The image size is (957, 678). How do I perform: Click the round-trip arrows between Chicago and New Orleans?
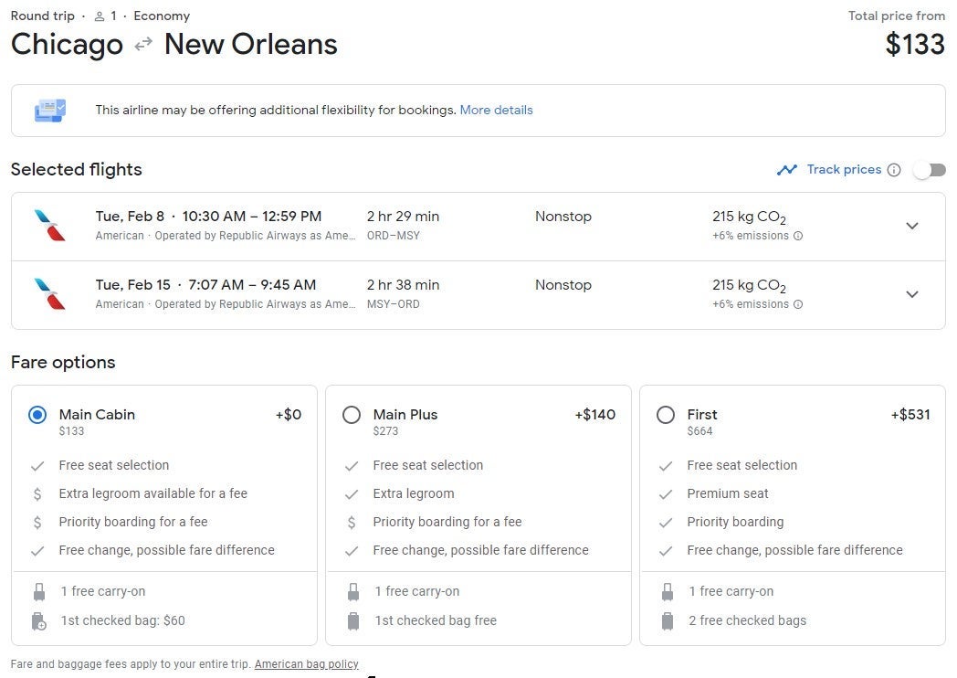tap(143, 44)
